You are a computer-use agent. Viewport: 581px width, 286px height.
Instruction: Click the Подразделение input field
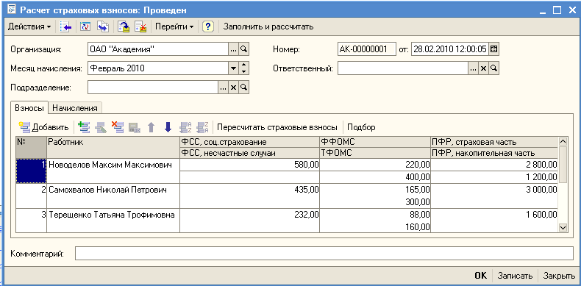(153, 87)
